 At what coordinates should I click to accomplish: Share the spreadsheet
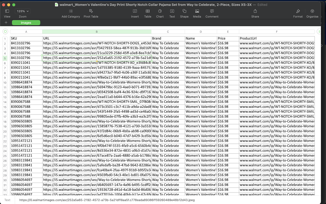(x=255, y=11)
